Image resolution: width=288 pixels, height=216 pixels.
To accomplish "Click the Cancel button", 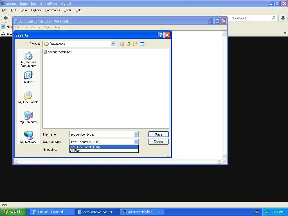I will click(158, 142).
